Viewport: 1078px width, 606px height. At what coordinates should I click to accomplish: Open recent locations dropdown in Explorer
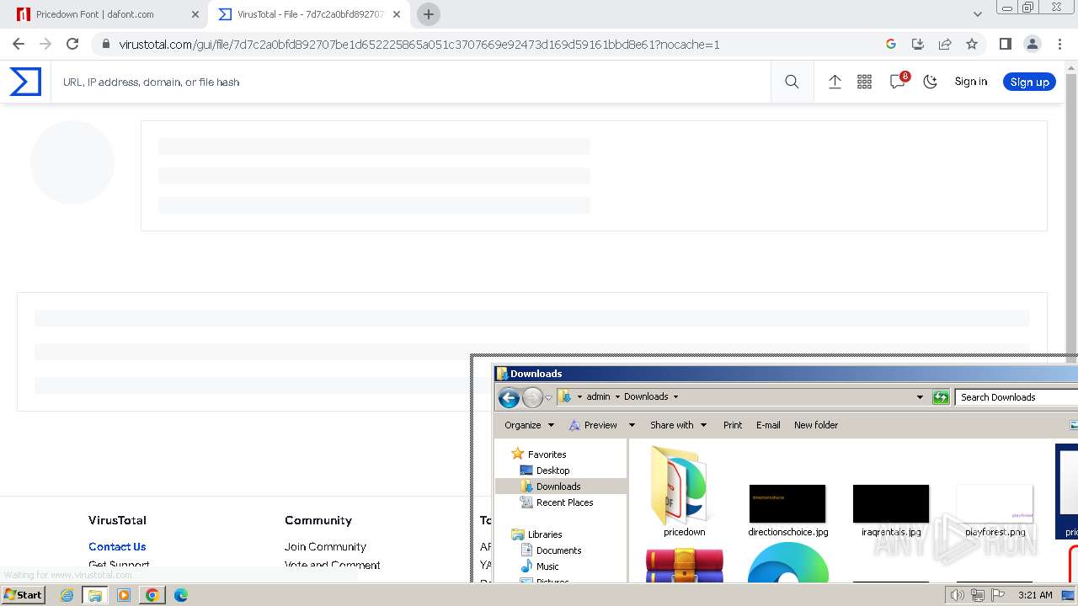click(548, 397)
